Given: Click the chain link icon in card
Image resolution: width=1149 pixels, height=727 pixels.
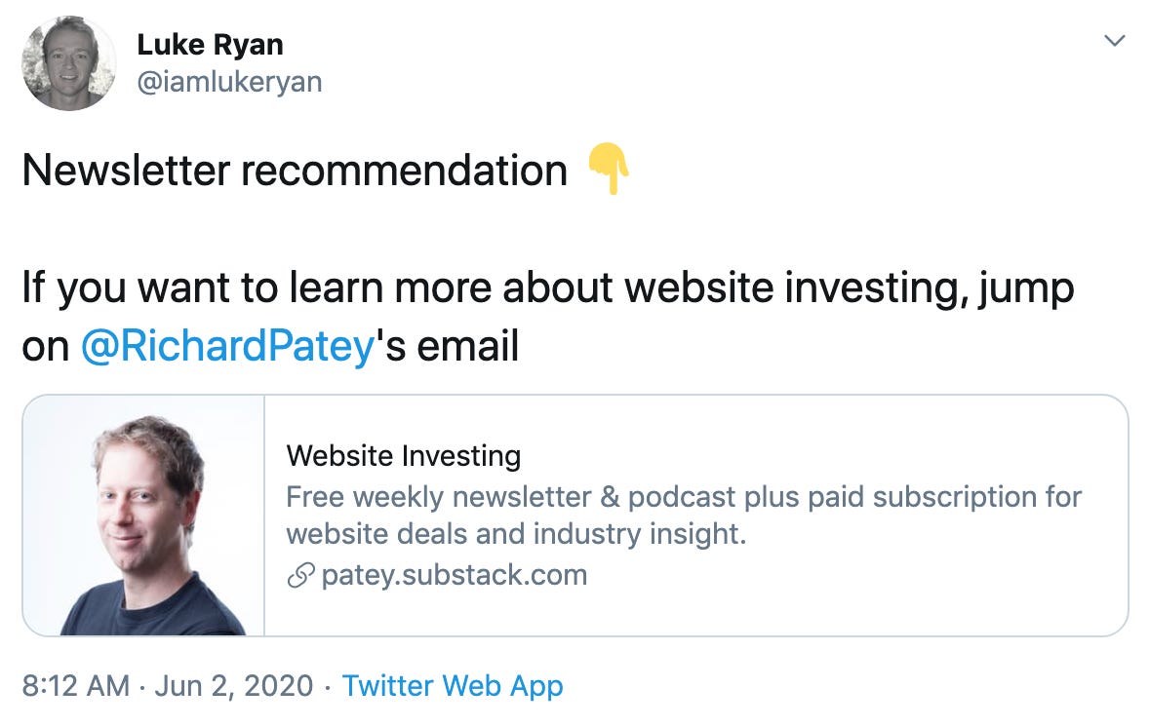Looking at the screenshot, I should coord(300,575).
